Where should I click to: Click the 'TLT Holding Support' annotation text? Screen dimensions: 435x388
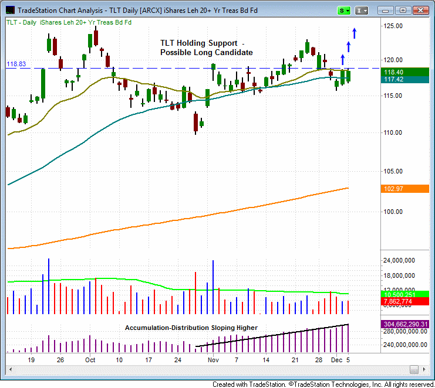tap(199, 43)
